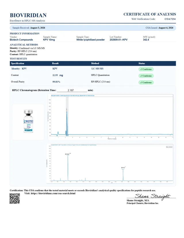Select vendor name Biotech Compounds

click(21, 40)
